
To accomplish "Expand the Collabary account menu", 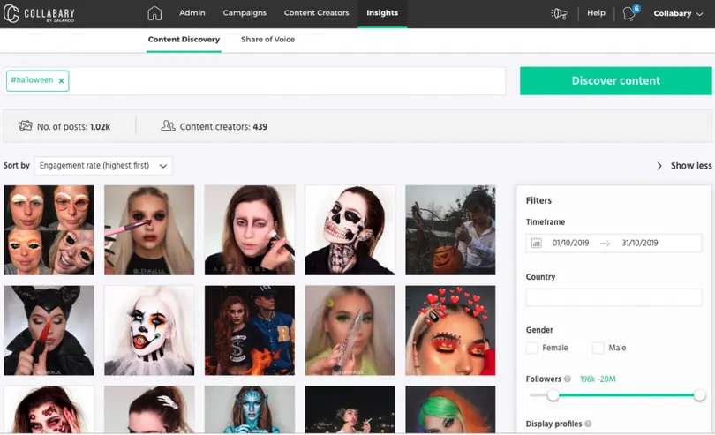I will 677,13.
